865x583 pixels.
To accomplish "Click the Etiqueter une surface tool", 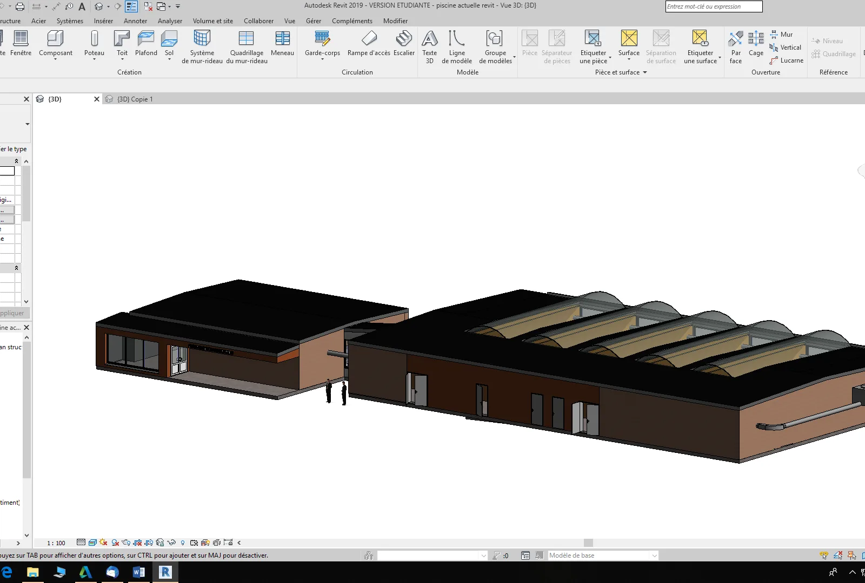I will tap(700, 47).
